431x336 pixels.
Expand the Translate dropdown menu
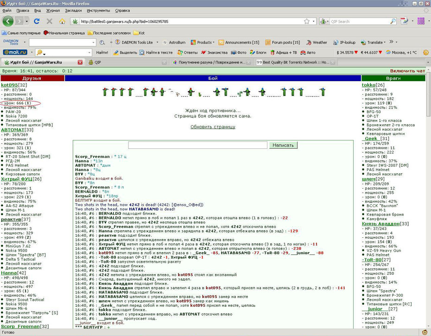pyautogui.click(x=385, y=42)
